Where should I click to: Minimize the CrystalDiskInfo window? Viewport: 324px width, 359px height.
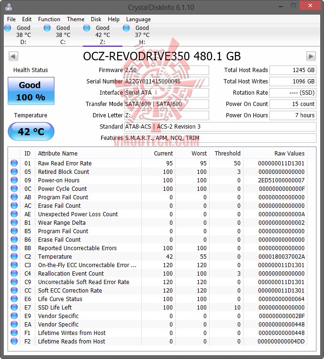click(281, 6)
